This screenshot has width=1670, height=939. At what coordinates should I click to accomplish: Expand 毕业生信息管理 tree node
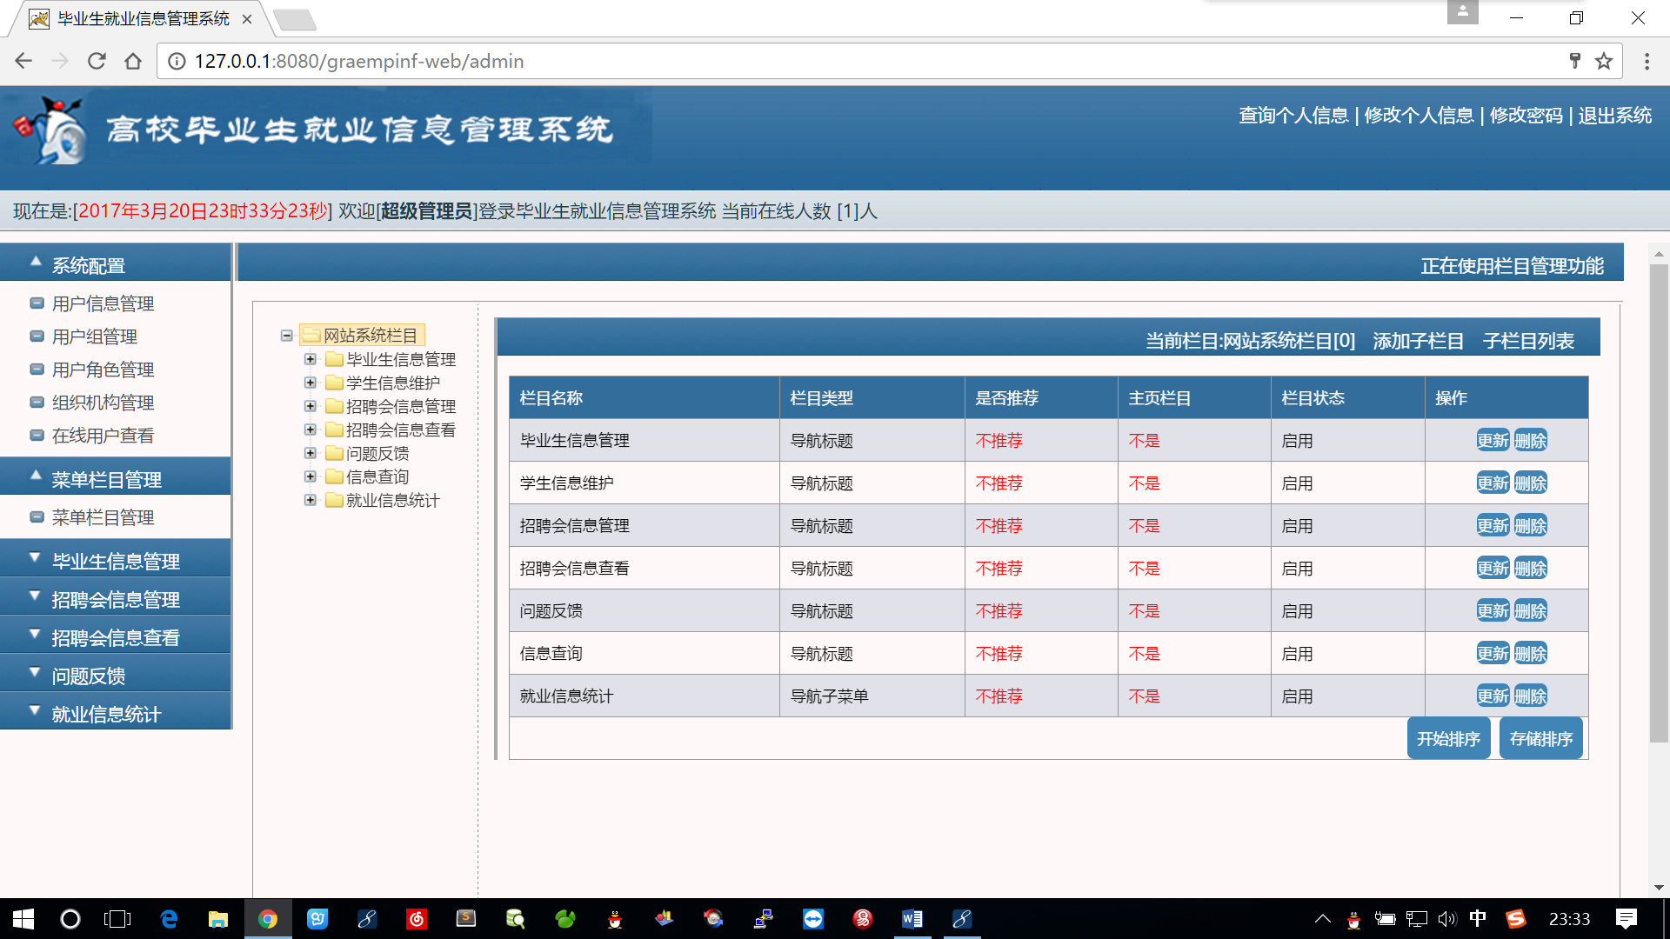pyautogui.click(x=310, y=359)
